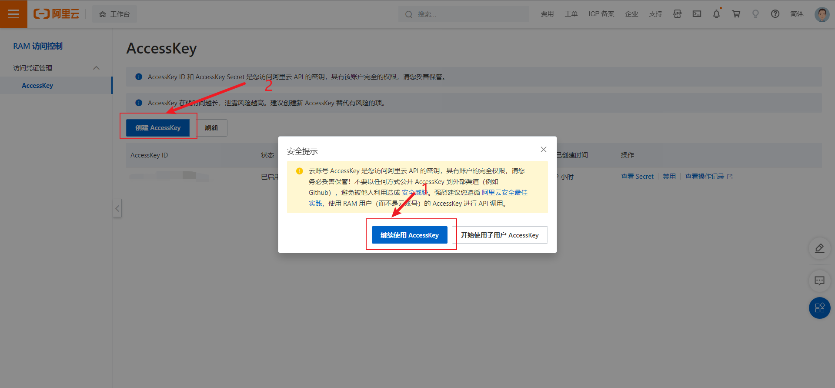Select AccessKey in the sidebar
Viewport: 835px width, 388px height.
pos(37,86)
